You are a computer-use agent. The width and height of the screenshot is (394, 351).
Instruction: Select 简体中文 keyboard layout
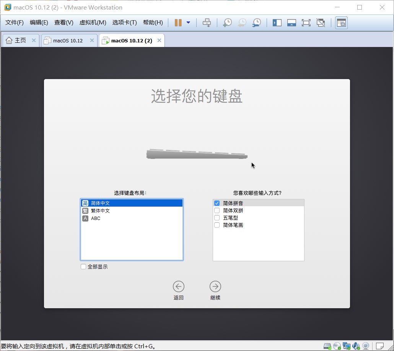click(132, 203)
